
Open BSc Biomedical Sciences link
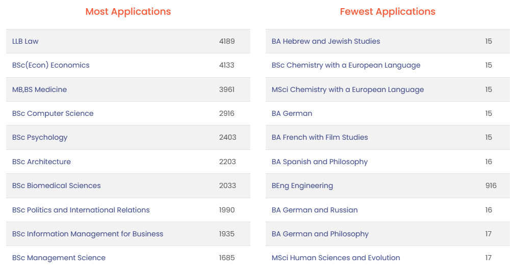pos(57,185)
